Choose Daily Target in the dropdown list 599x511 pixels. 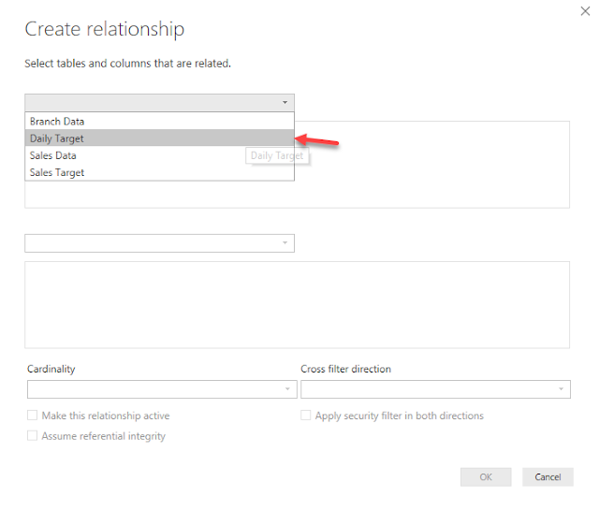pyautogui.click(x=57, y=139)
